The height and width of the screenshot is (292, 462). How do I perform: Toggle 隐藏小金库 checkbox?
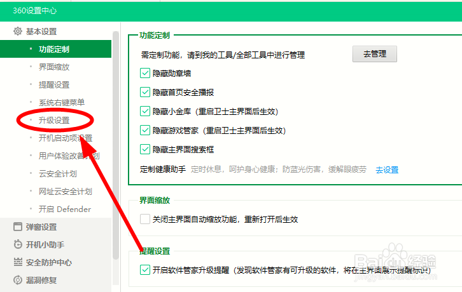coord(145,111)
